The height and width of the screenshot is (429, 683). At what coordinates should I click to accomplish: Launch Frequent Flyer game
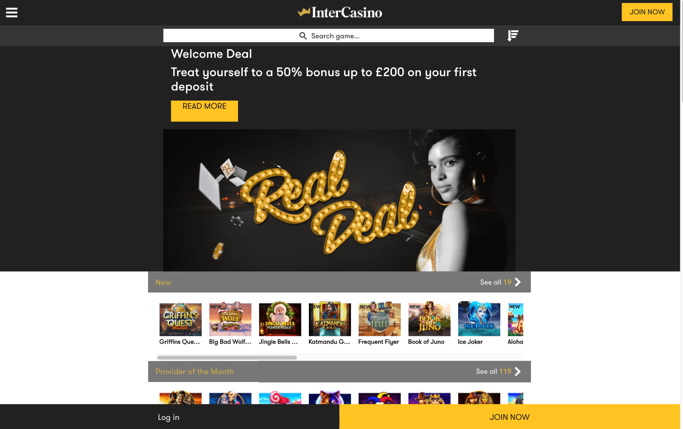click(x=379, y=319)
